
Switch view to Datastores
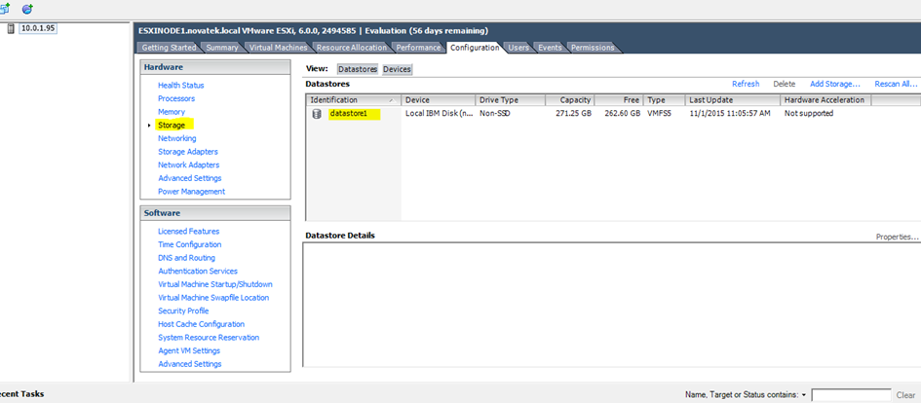click(x=357, y=69)
